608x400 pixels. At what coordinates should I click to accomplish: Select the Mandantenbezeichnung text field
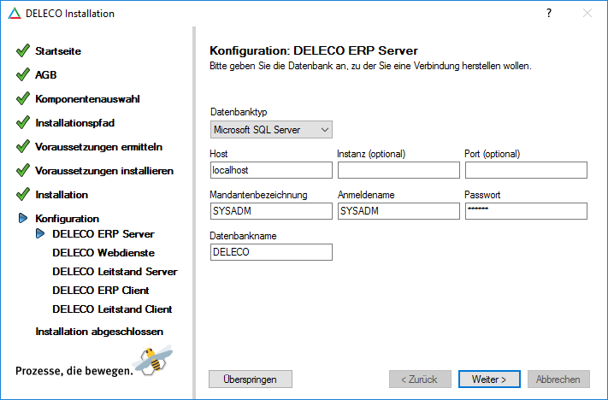(x=271, y=211)
